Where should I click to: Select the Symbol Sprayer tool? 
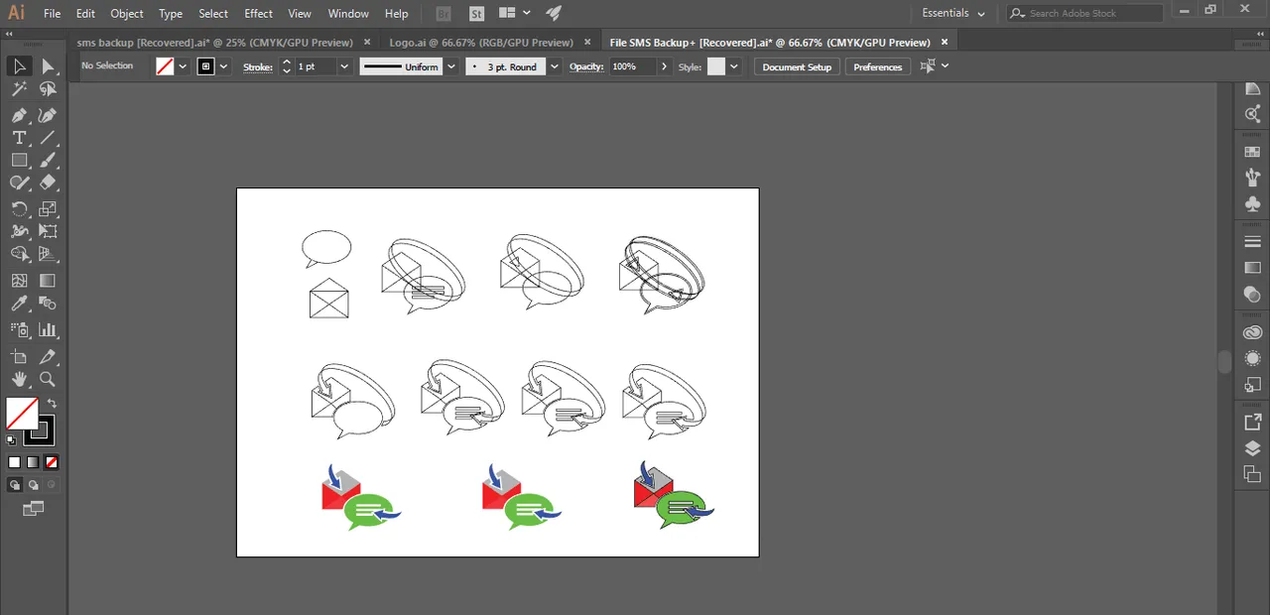[19, 329]
